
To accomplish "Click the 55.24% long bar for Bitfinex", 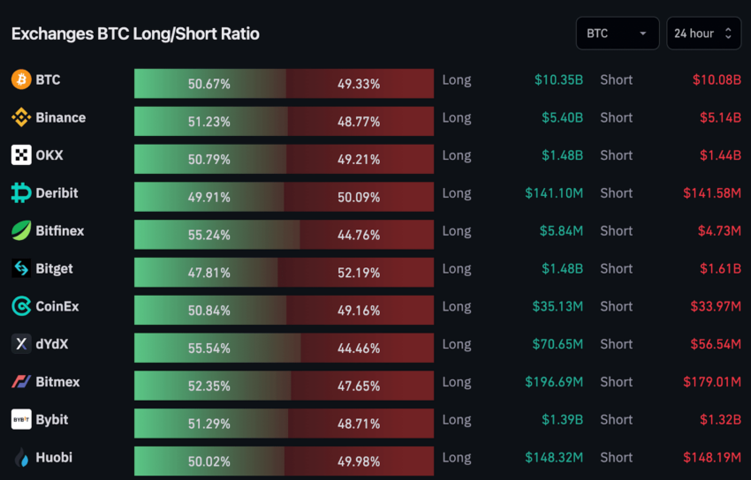I will coord(217,235).
